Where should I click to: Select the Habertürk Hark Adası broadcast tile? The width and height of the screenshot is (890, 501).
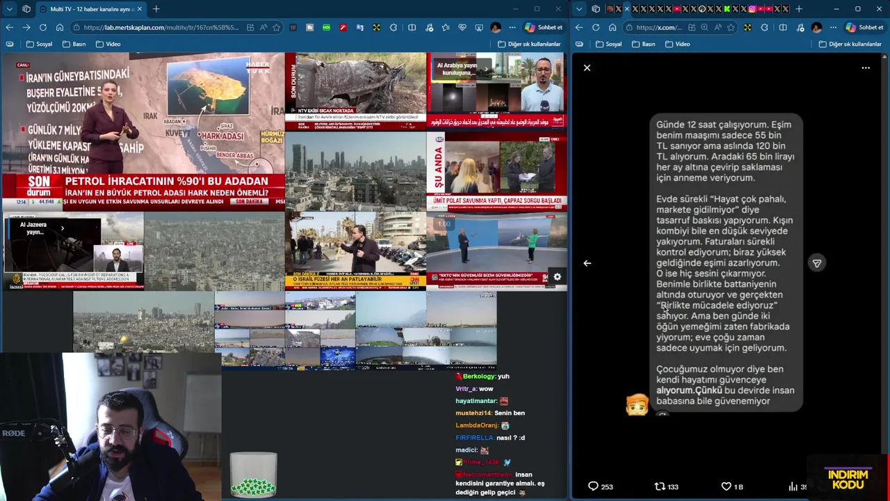coord(143,132)
